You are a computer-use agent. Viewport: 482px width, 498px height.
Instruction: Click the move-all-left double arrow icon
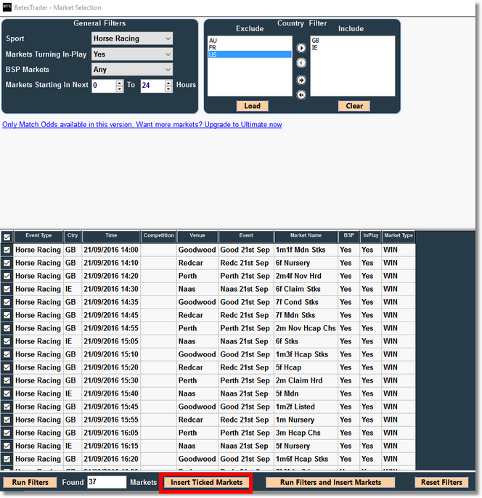click(x=301, y=94)
